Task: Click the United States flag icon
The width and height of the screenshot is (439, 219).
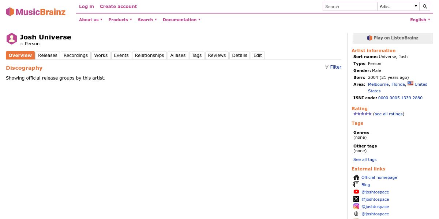Action: (x=410, y=84)
